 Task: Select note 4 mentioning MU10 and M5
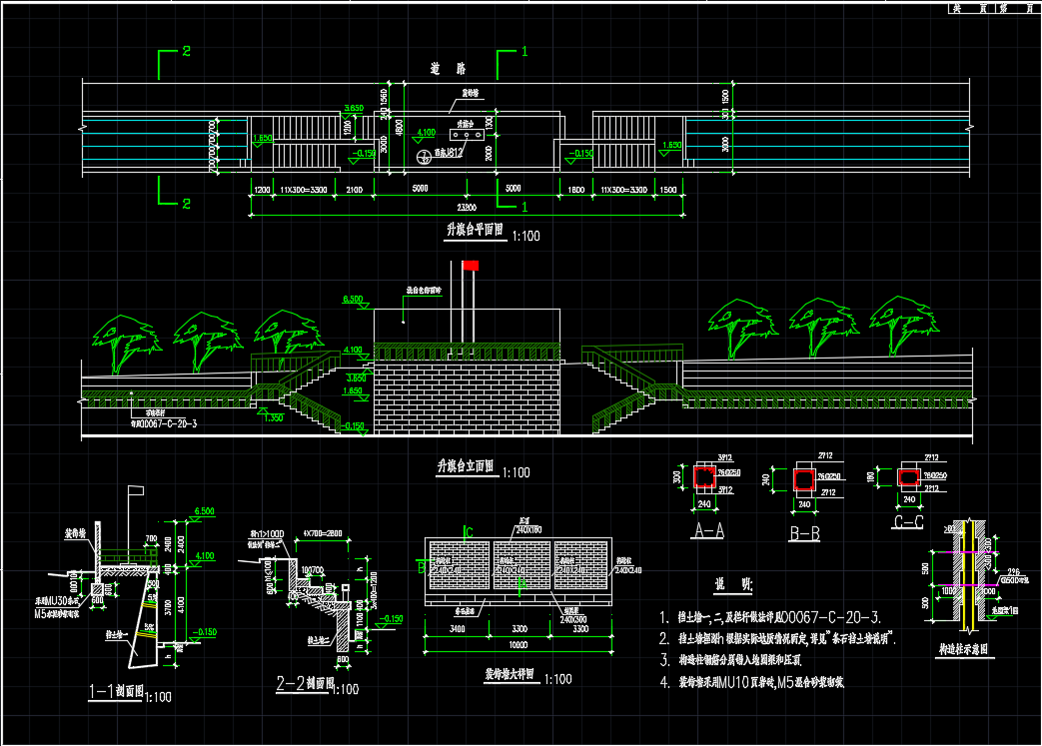tap(751, 681)
